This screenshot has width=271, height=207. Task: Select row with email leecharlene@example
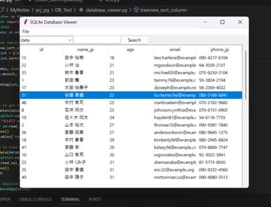click(131, 57)
